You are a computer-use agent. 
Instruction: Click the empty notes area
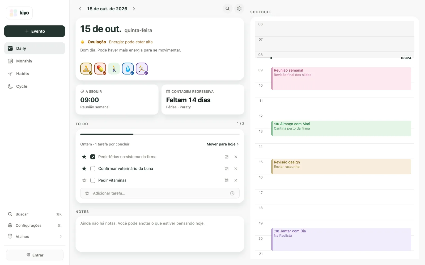[x=160, y=234]
